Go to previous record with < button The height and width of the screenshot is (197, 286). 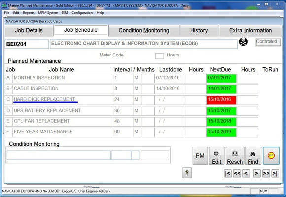246,173
